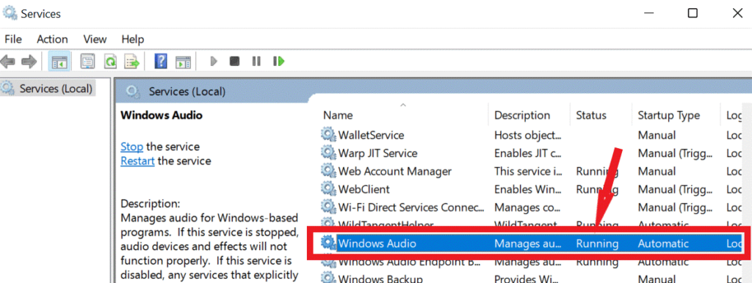Click the Export List toolbar icon
Viewport: 752px width, 283px height.
[132, 62]
